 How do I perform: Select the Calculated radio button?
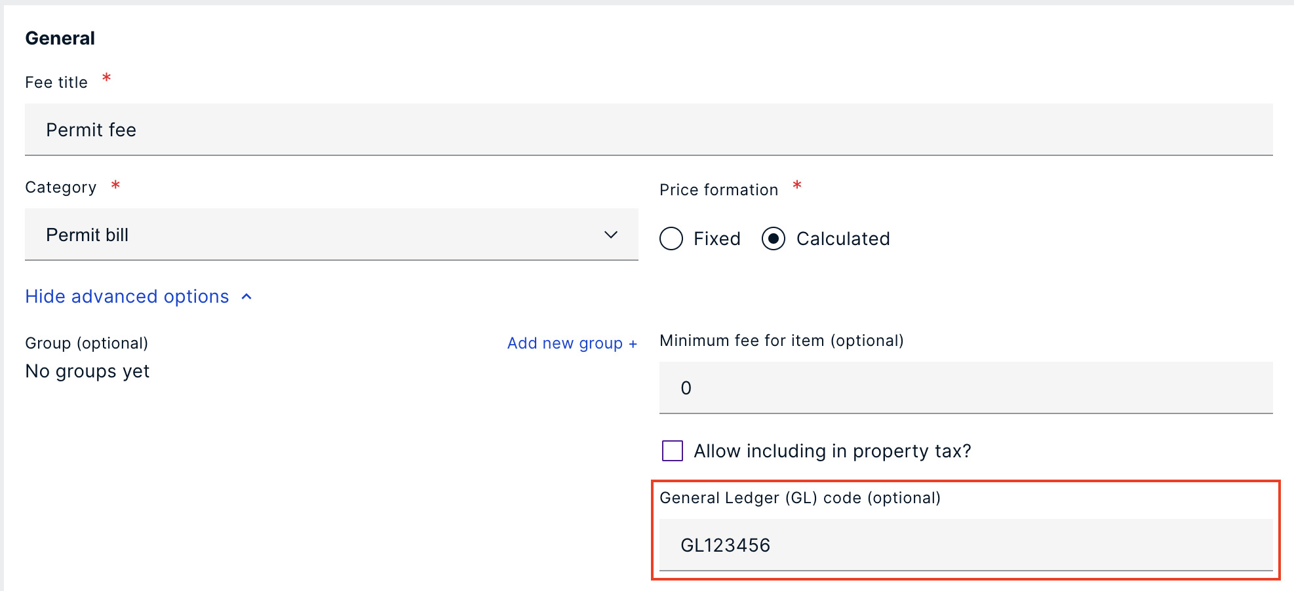[774, 238]
